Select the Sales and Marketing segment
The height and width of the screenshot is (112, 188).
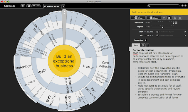[x=69, y=85]
